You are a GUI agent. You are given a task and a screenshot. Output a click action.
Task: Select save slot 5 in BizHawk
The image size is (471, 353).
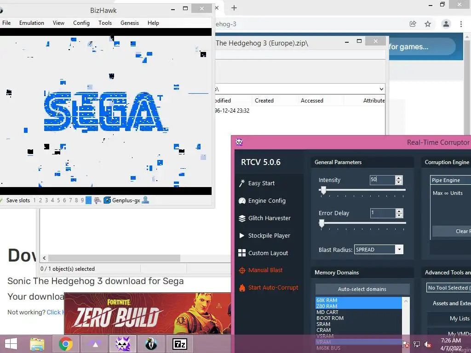[58, 200]
